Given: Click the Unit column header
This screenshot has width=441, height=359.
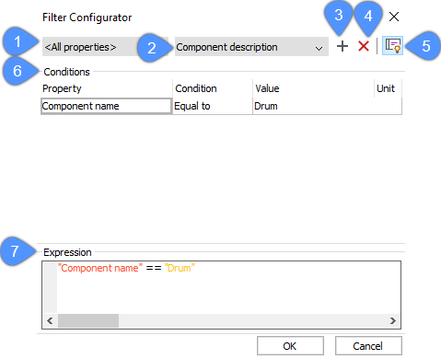Looking at the screenshot, I should [x=388, y=88].
